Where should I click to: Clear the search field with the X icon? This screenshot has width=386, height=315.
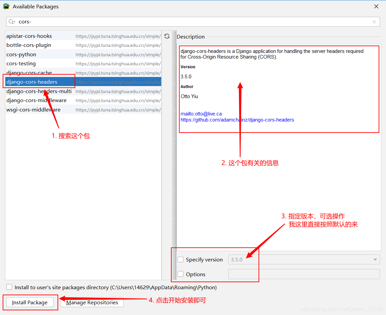pos(374,22)
